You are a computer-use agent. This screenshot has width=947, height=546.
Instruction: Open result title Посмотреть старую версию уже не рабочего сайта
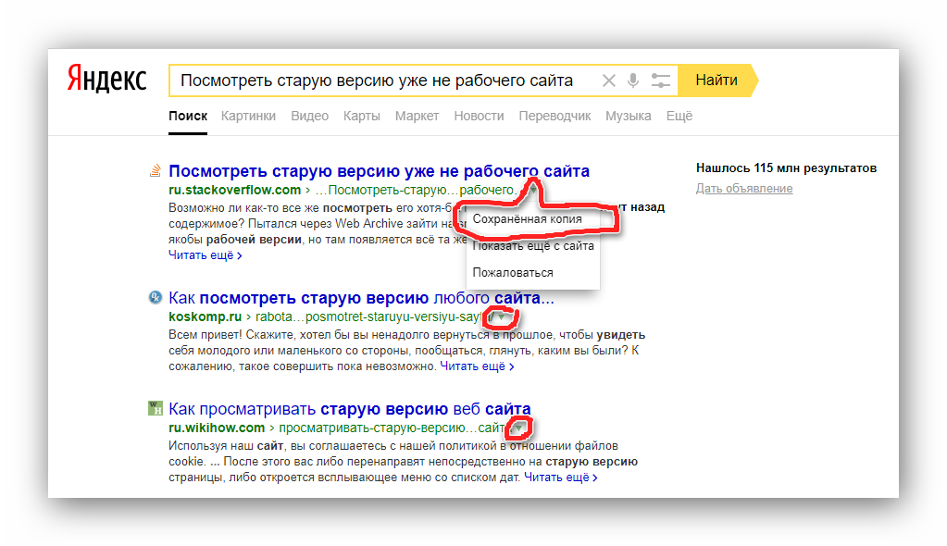click(x=380, y=171)
